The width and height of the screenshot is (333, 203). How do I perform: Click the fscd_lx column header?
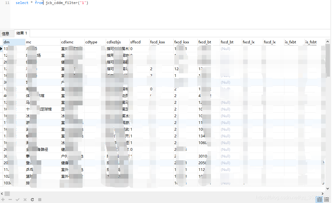(x=274, y=42)
